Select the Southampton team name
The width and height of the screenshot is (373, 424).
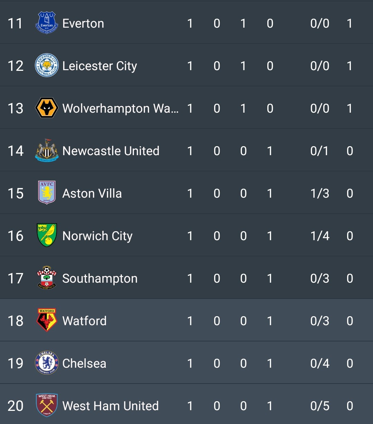[x=100, y=279]
